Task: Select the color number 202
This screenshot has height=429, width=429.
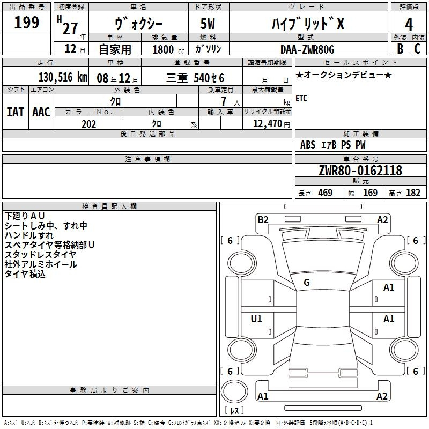Action: [x=88, y=124]
